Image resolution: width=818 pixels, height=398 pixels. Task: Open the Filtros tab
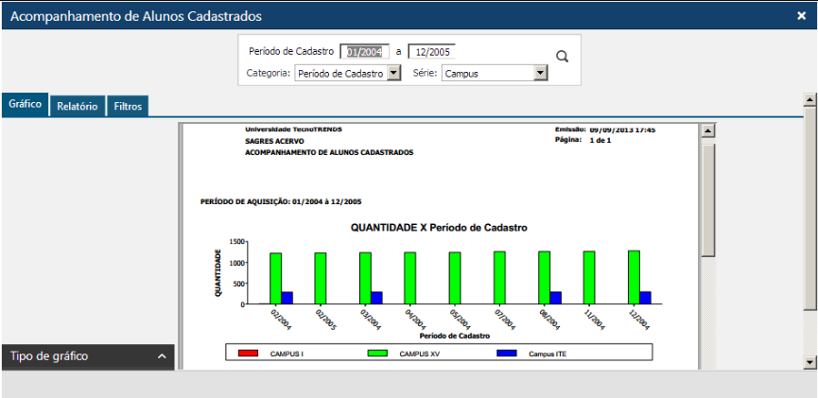pyautogui.click(x=128, y=107)
